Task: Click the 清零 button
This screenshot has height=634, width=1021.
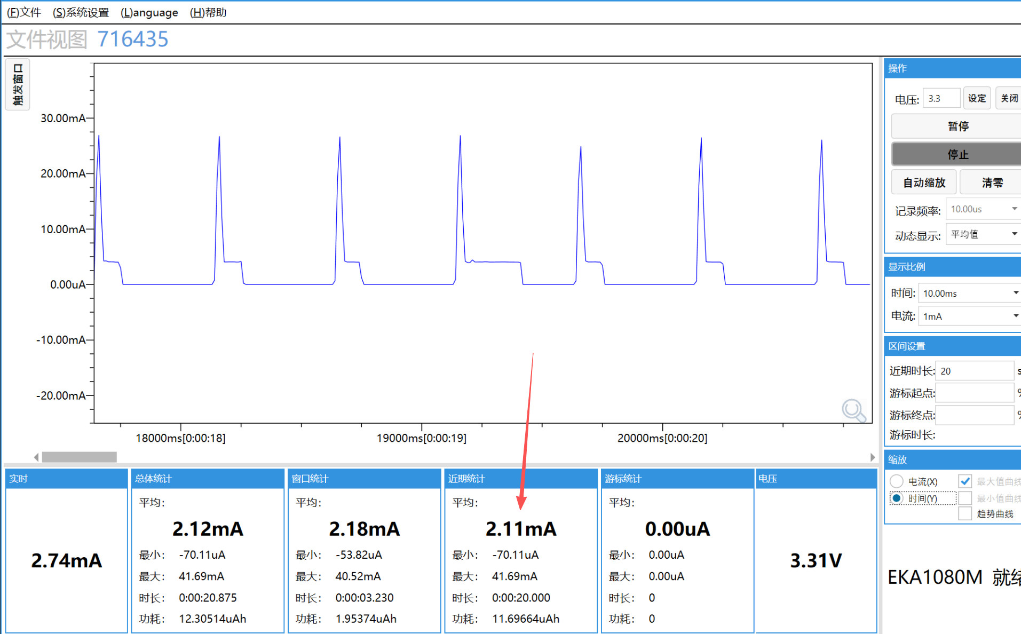Action: 992,183
